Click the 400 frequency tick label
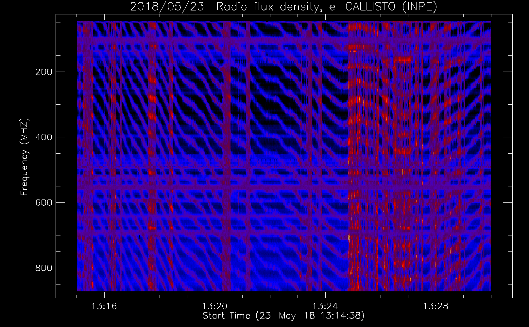Screen dimensions: 529x327 [44, 137]
